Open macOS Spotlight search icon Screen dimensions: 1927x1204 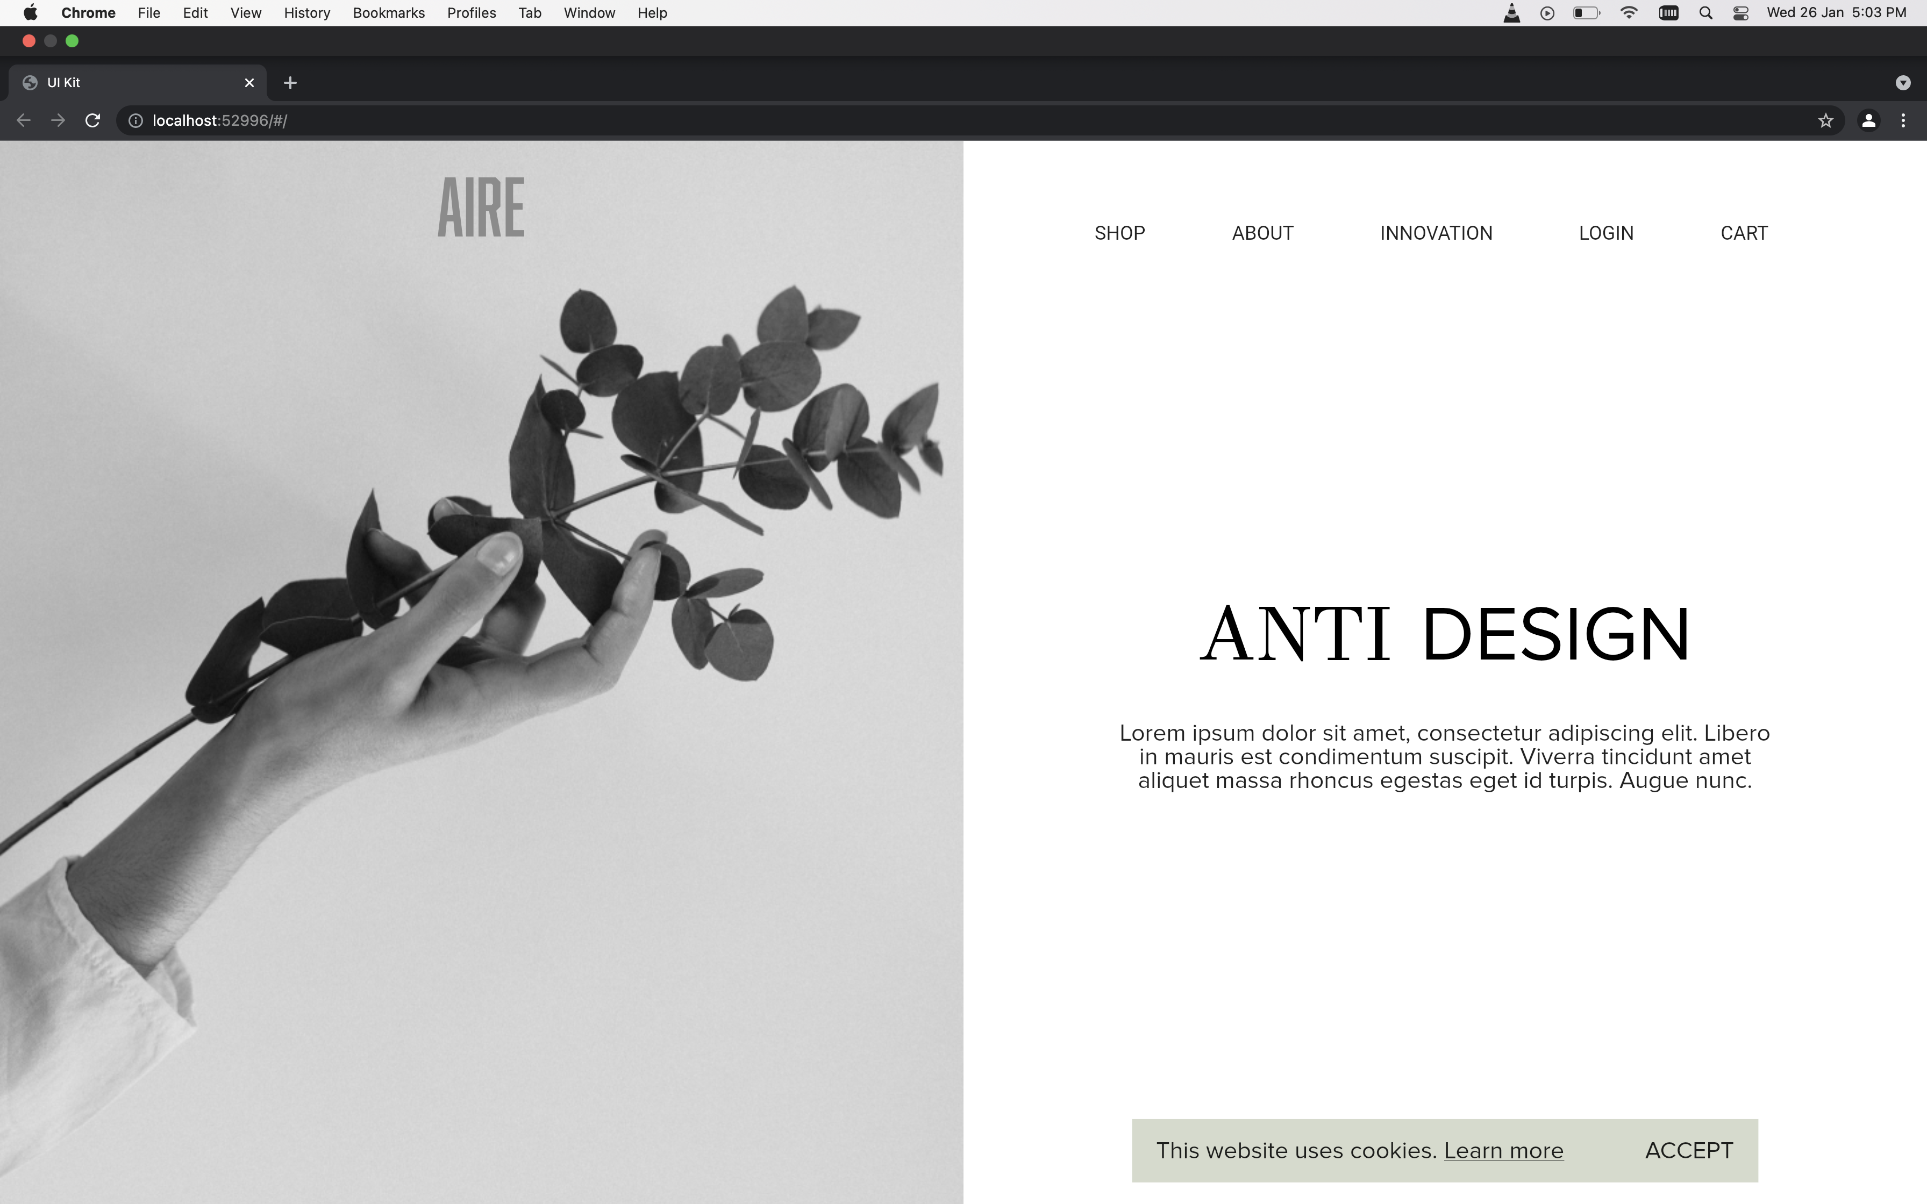(1705, 13)
